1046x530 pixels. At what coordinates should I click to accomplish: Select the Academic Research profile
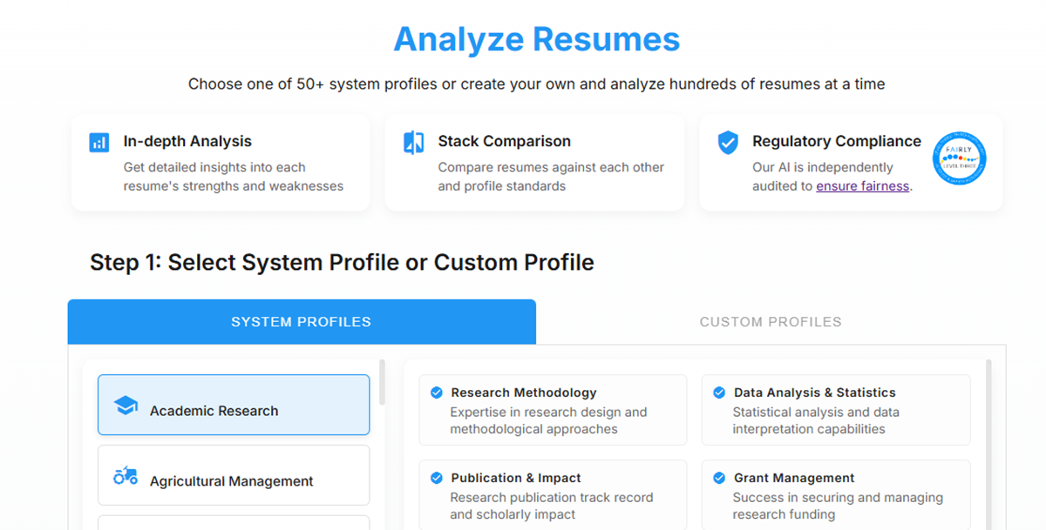click(x=233, y=406)
